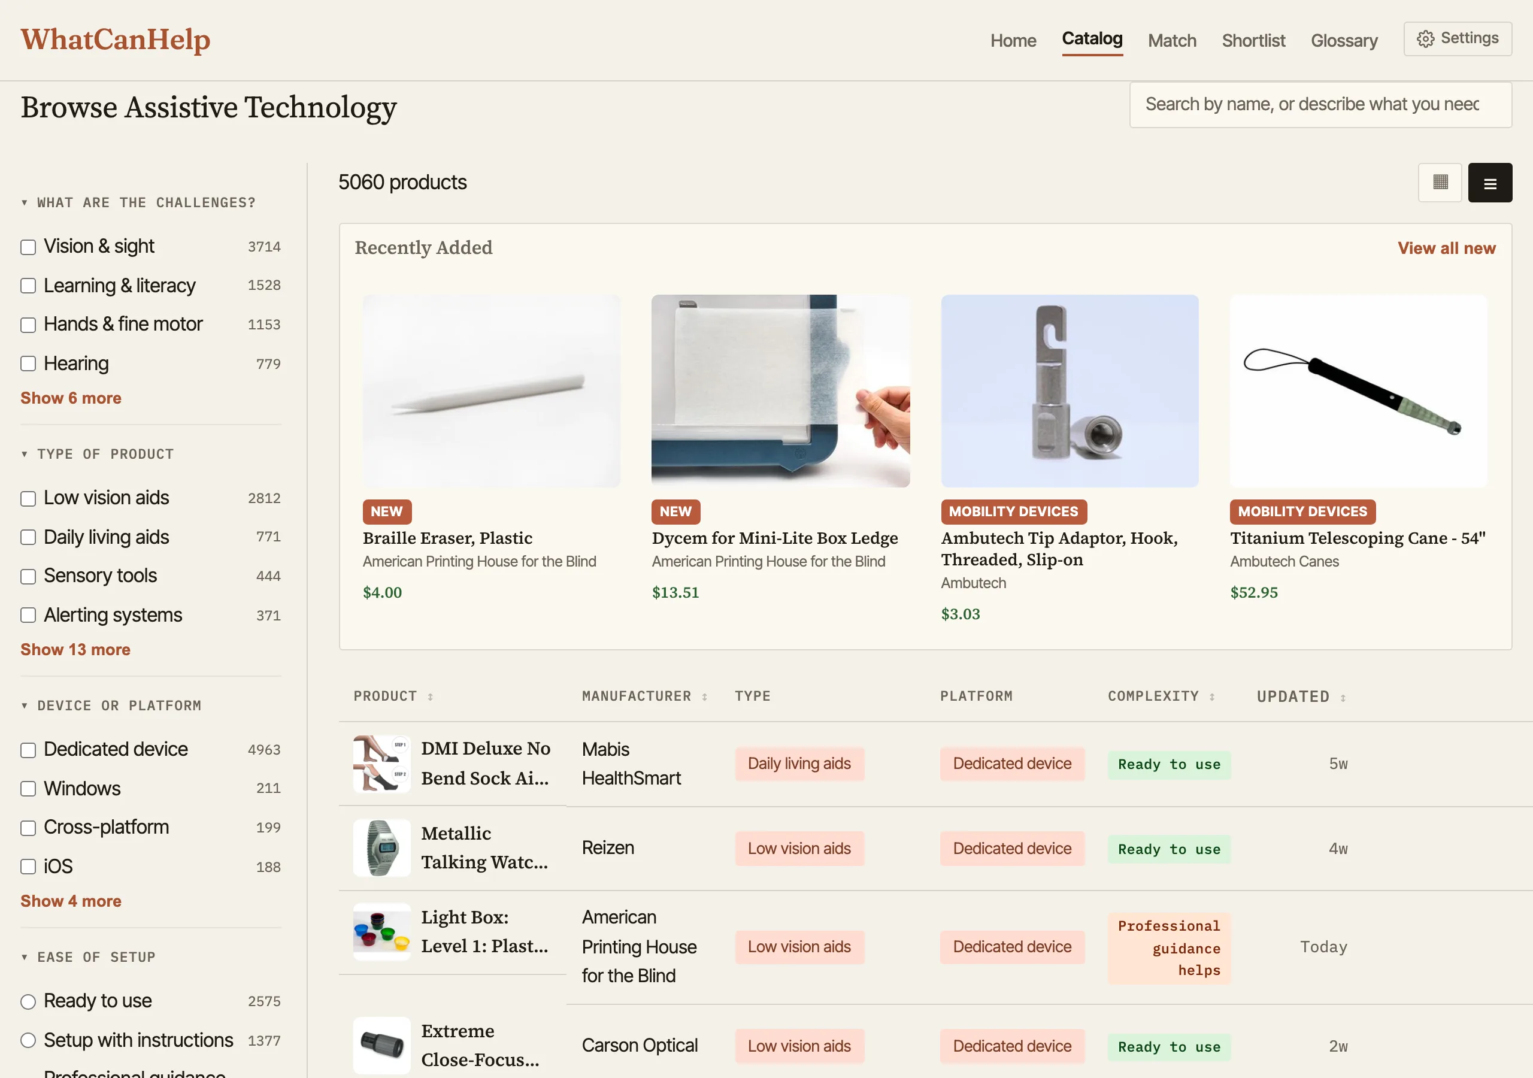1533x1078 pixels.
Task: Focus the product search field
Action: tap(1320, 105)
